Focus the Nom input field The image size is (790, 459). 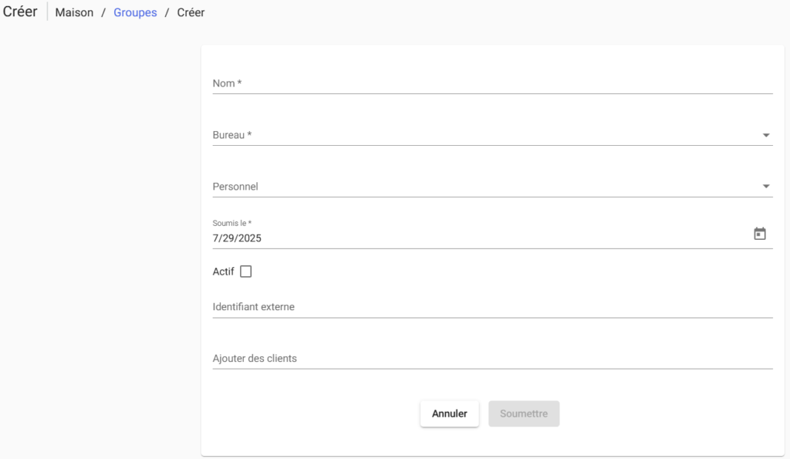(x=492, y=83)
